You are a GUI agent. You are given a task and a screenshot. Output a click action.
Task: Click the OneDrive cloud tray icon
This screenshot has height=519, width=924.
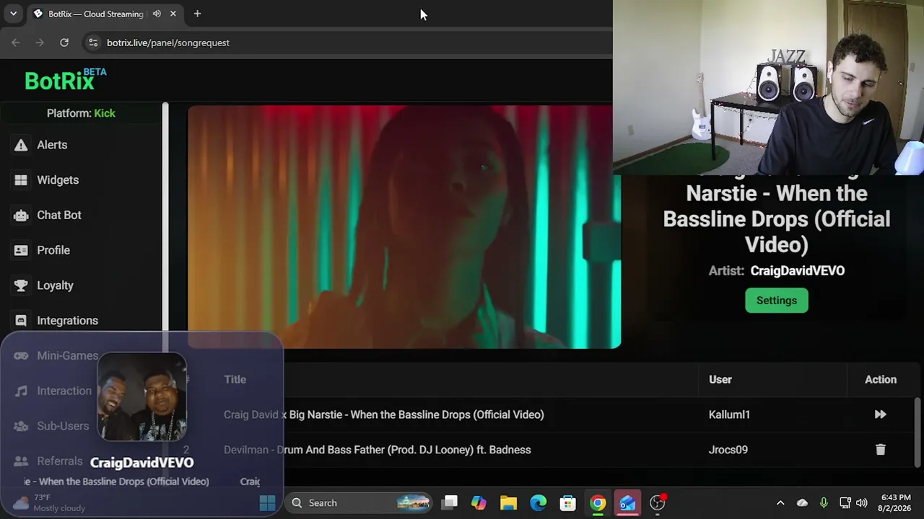[x=802, y=502]
